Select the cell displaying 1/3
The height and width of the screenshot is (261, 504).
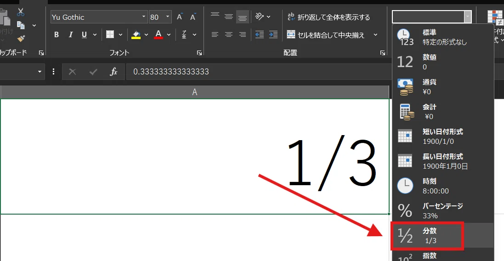[x=195, y=156]
